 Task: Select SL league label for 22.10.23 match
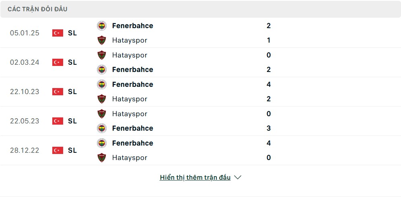pos(72,92)
